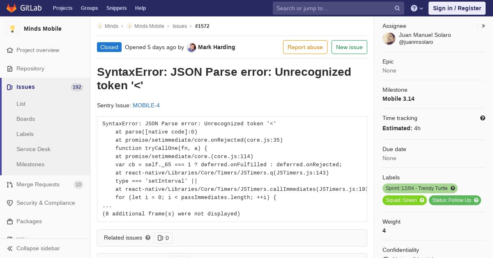Click the GitLab fox logo
The height and width of the screenshot is (258, 493).
click(12, 8)
